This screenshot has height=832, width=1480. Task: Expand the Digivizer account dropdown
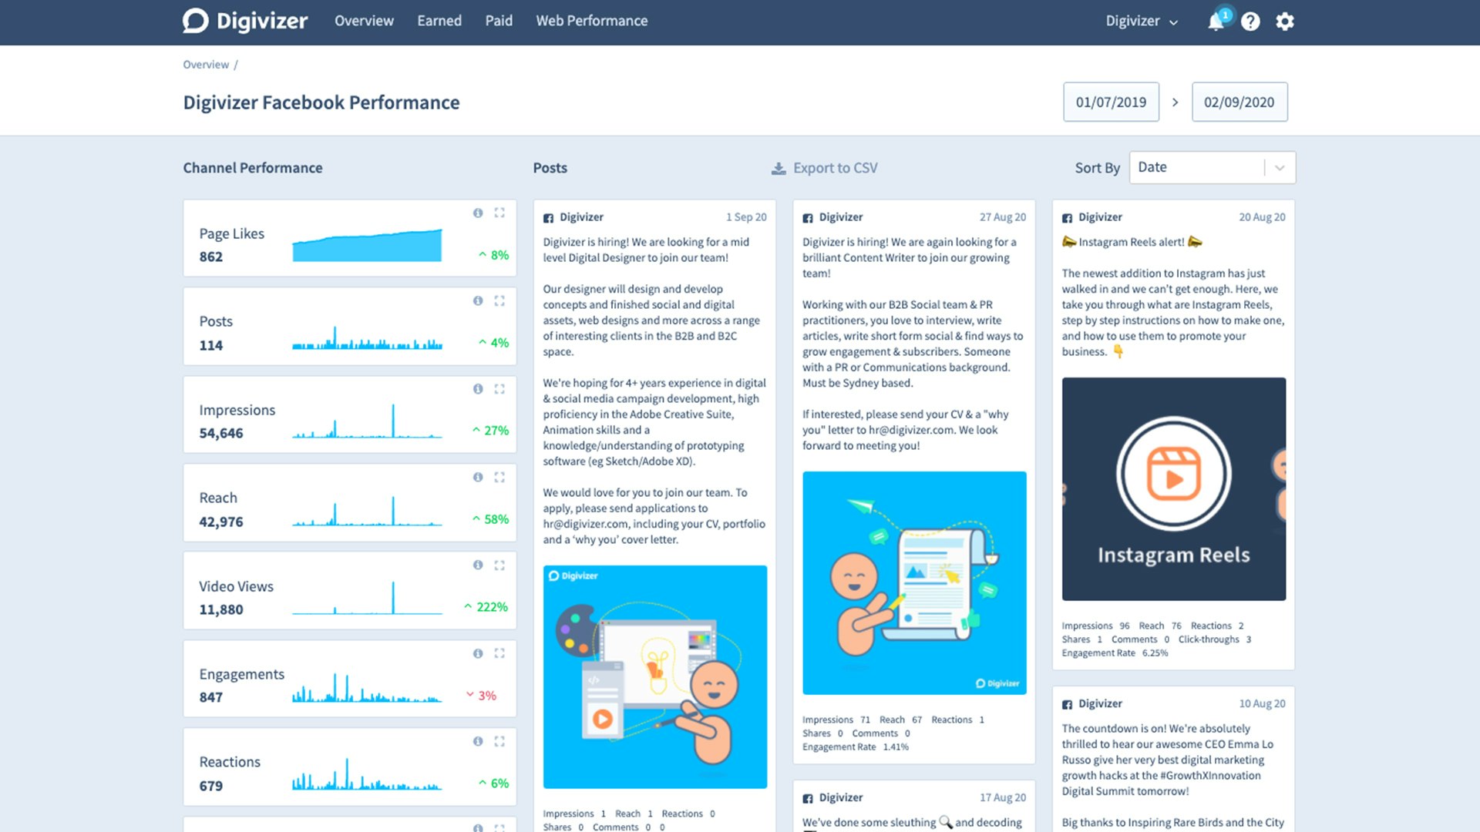(x=1142, y=22)
